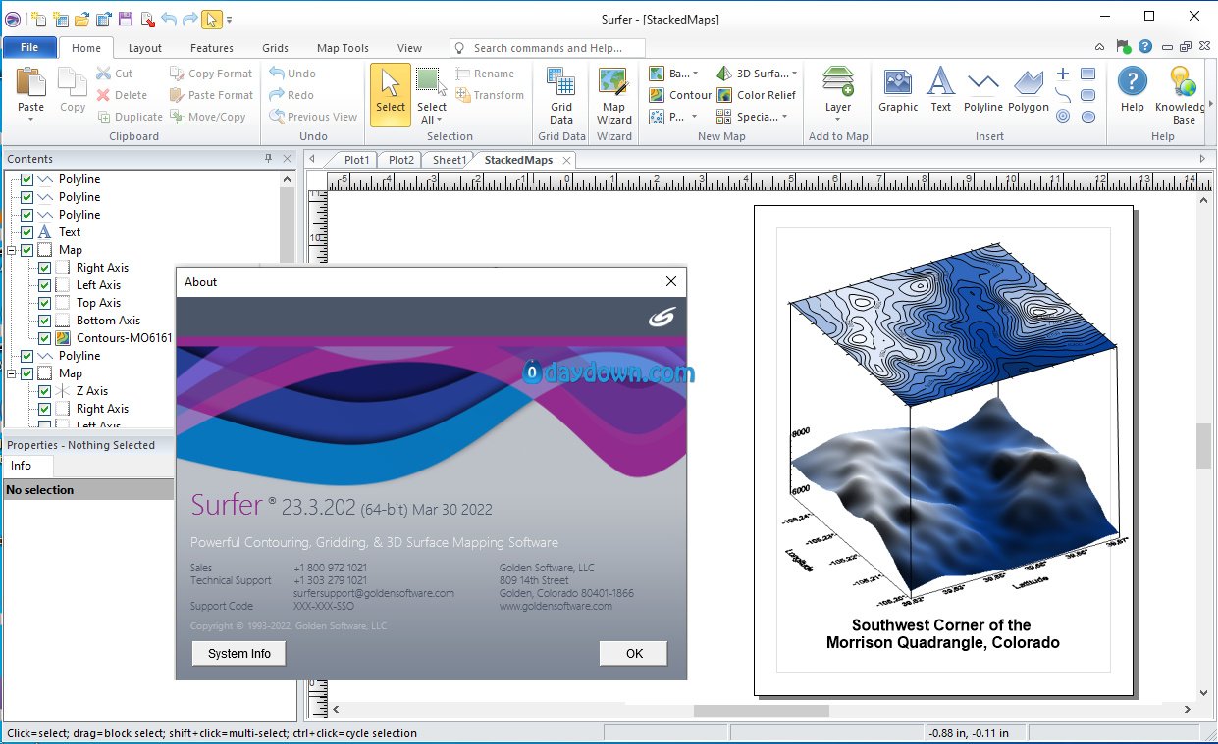This screenshot has width=1218, height=744.
Task: Switch to the Layout ribbon tab
Action: 145,48
